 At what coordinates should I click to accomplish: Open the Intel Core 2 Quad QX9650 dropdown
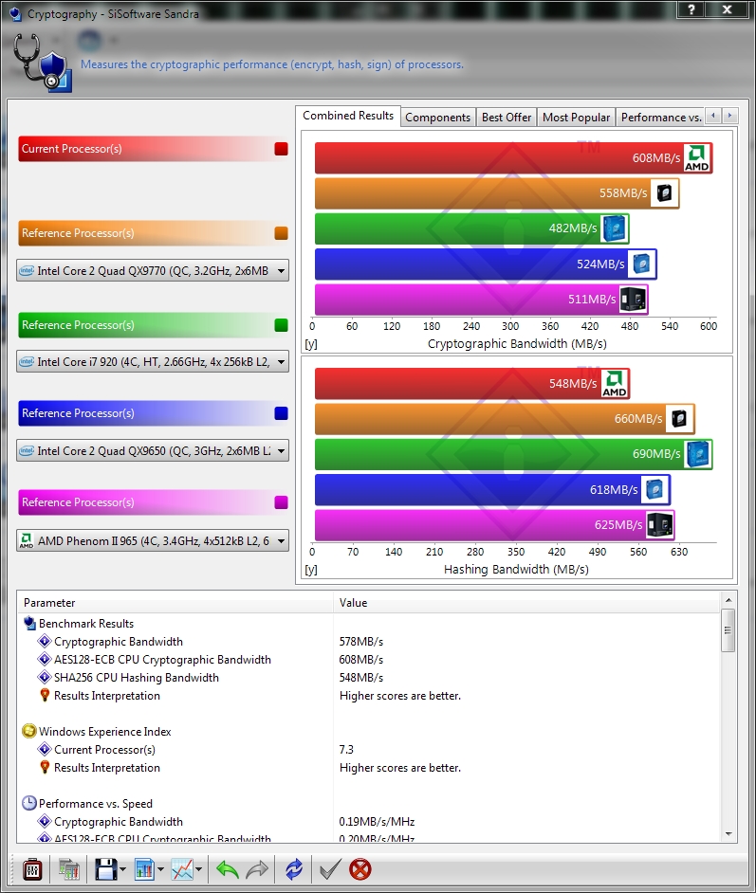[153, 450]
